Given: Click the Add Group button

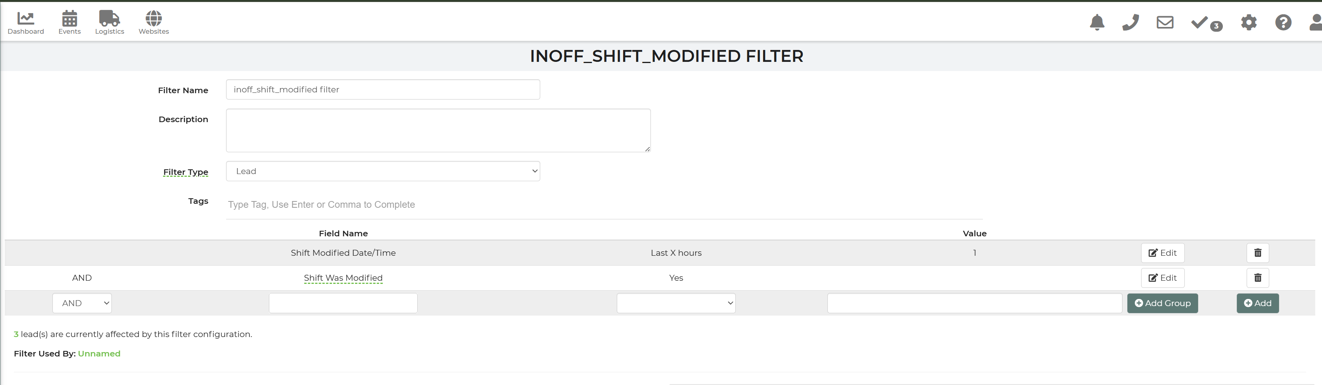Looking at the screenshot, I should point(1162,303).
